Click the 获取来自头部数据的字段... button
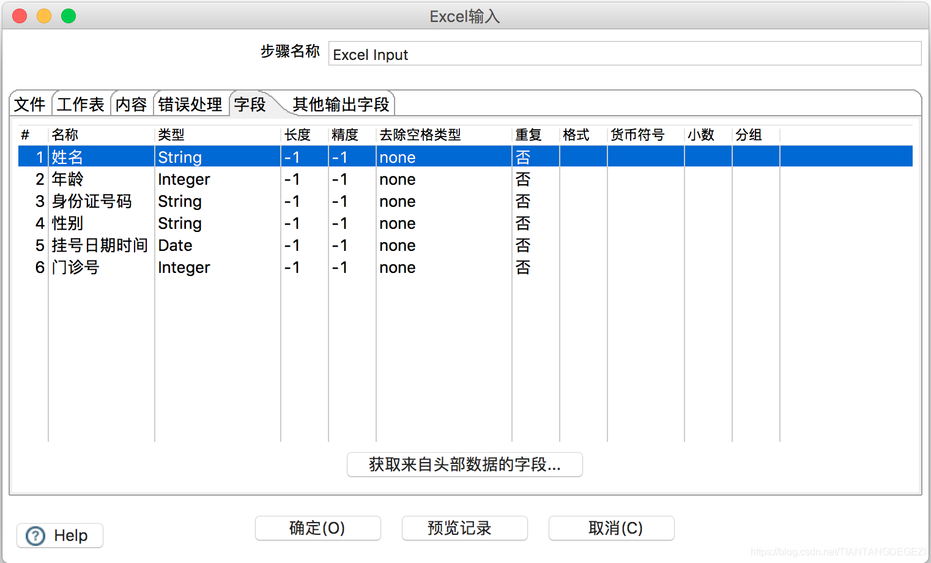This screenshot has height=563, width=931. coord(465,464)
